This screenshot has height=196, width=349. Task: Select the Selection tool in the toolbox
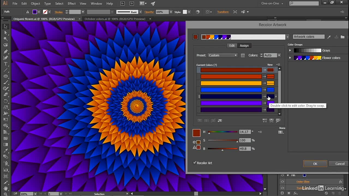pyautogui.click(x=5, y=27)
